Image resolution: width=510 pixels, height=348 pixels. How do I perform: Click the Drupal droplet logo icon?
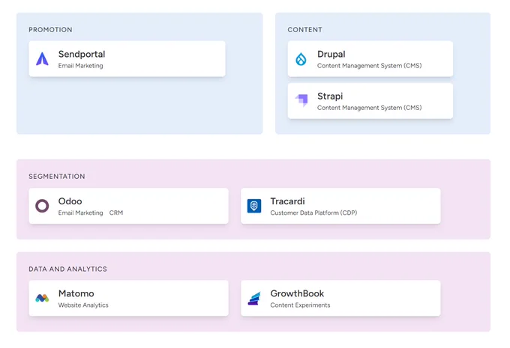(301, 59)
